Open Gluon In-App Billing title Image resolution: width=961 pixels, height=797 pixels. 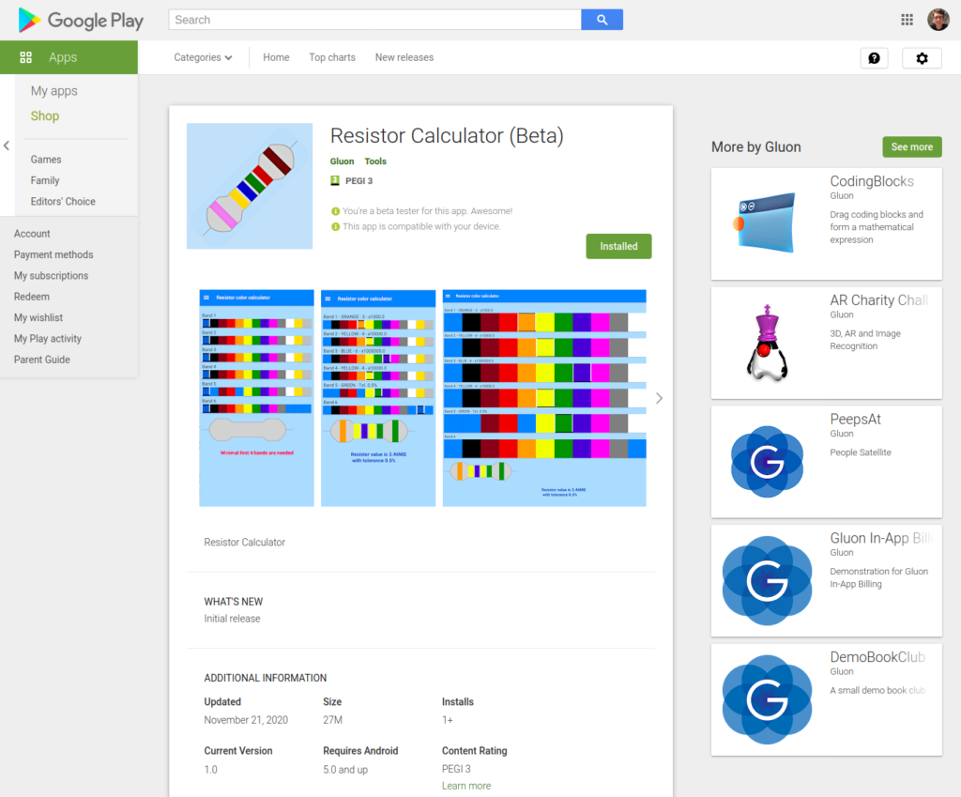[x=881, y=538]
